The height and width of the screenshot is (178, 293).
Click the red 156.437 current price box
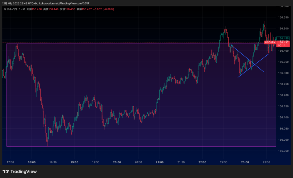point(283,42)
